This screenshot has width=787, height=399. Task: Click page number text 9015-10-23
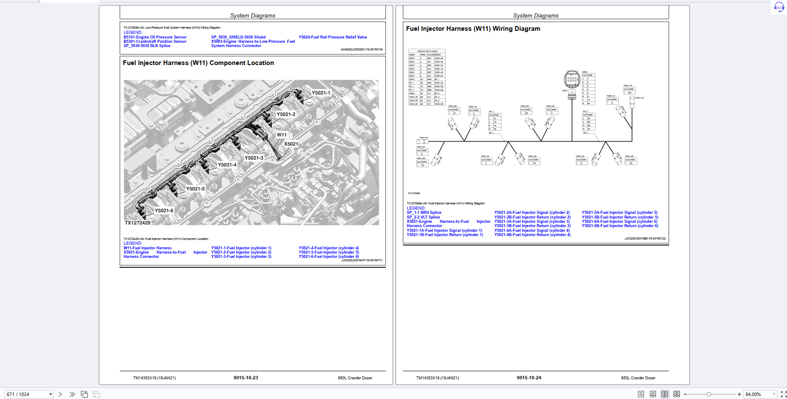click(246, 378)
